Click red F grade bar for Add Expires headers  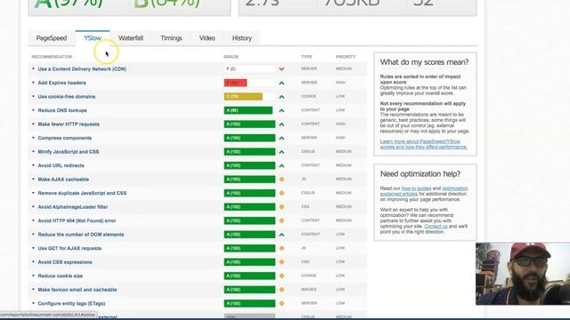pyautogui.click(x=235, y=83)
